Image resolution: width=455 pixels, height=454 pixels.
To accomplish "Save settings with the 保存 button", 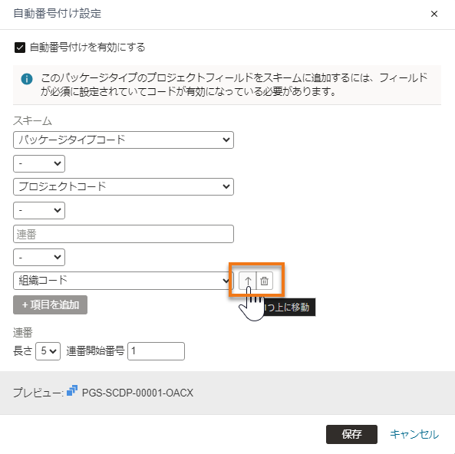I will 351,434.
